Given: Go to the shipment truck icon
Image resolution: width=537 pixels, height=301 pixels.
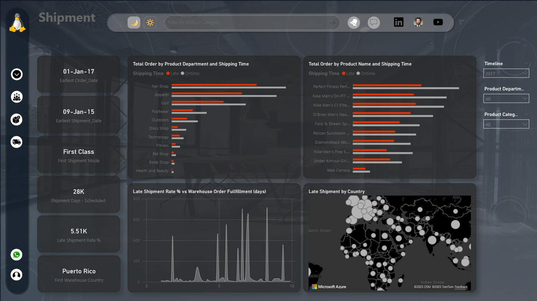Looking at the screenshot, I should [16, 142].
